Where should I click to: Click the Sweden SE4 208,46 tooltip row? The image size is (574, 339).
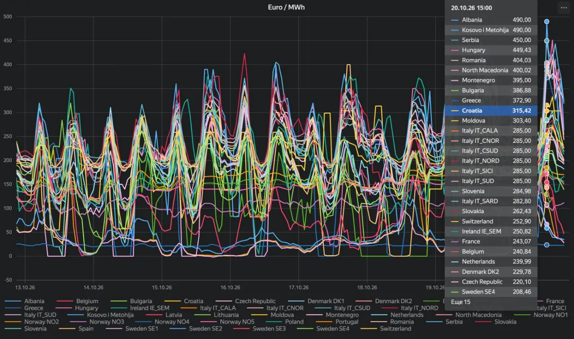click(x=491, y=292)
